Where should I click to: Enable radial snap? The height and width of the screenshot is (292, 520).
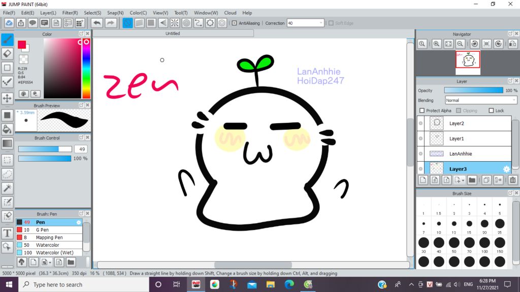coord(175,23)
